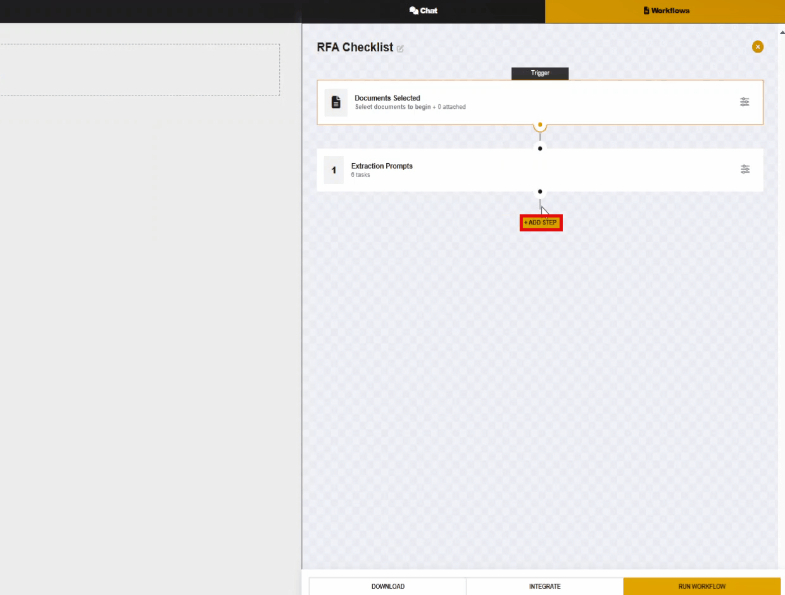Click the DOWNLOAD button

click(x=387, y=586)
